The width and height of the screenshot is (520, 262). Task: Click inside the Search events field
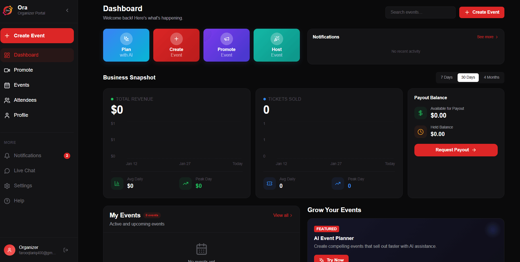(x=420, y=12)
